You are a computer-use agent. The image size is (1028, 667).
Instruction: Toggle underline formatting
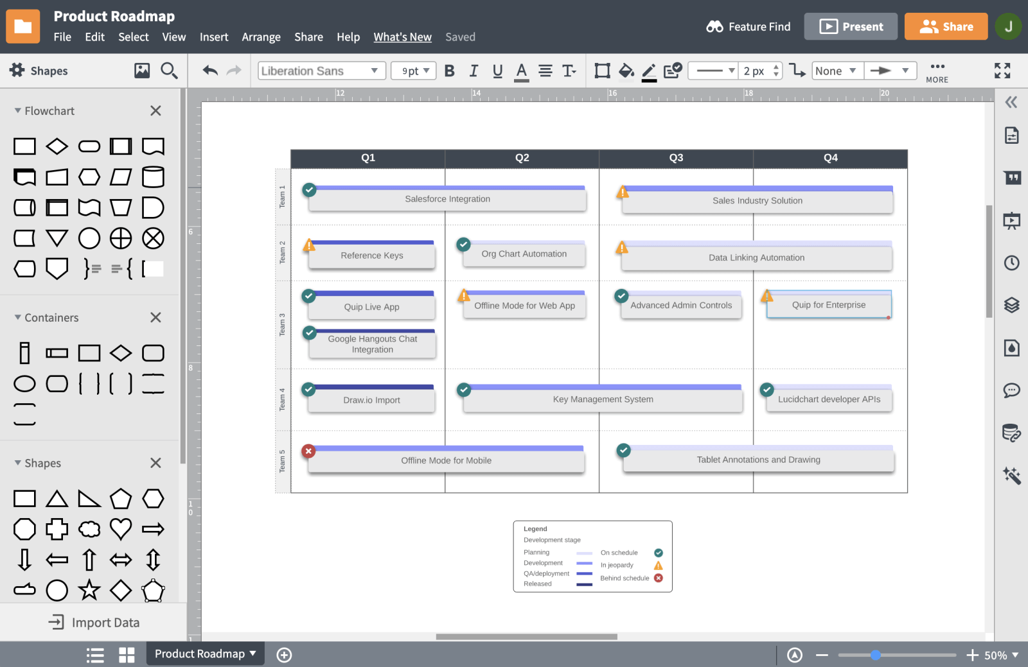(497, 71)
